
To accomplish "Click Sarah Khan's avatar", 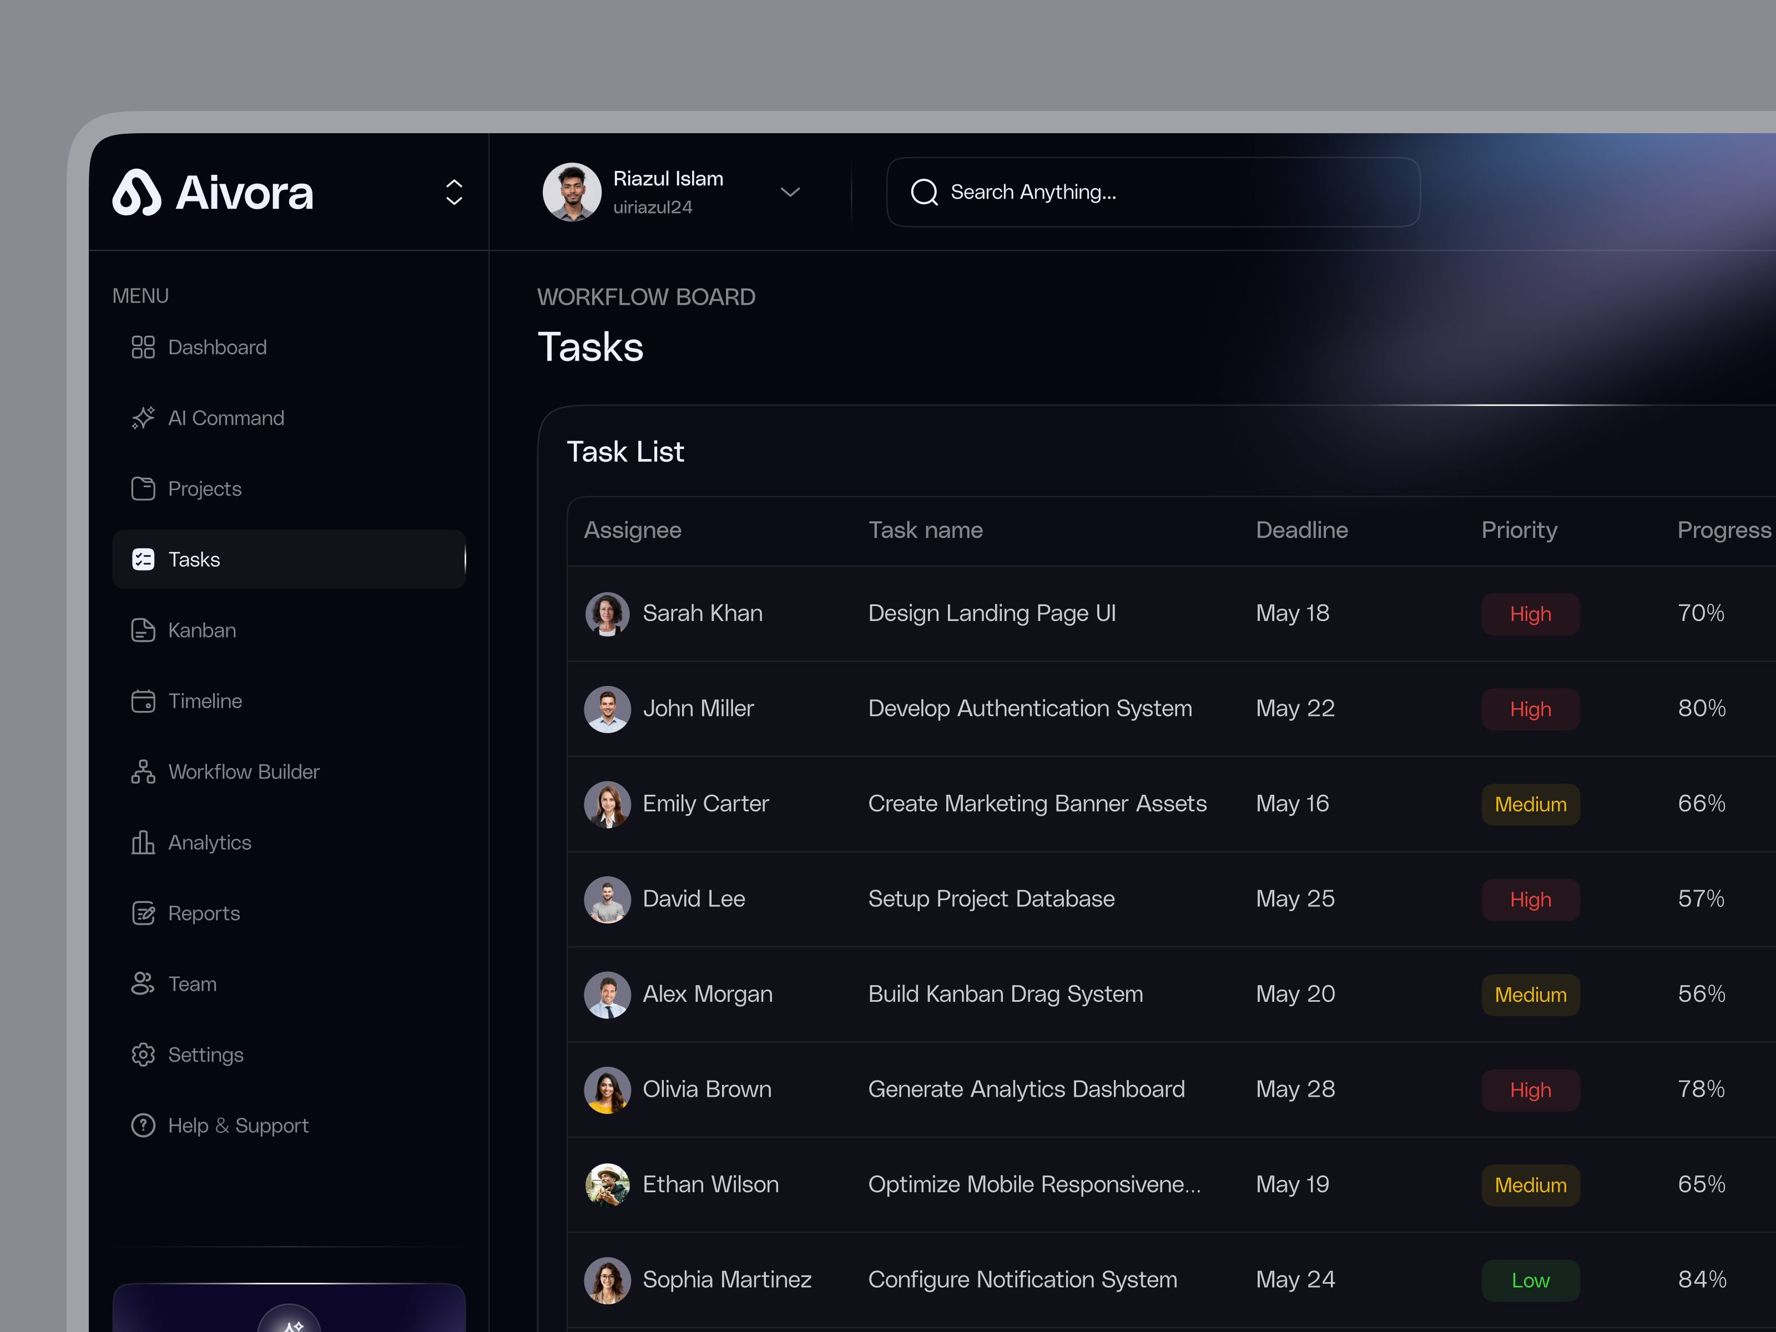I will pos(607,613).
